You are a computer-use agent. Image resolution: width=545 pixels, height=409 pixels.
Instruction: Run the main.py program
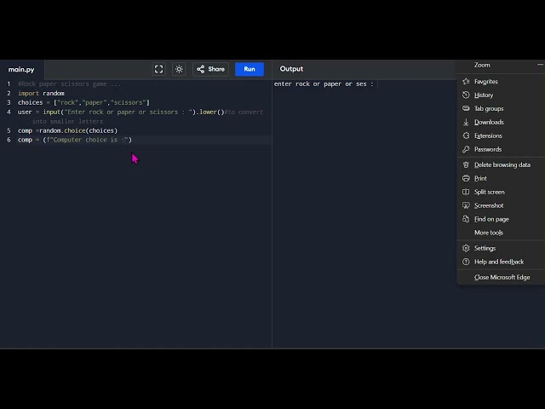click(250, 69)
